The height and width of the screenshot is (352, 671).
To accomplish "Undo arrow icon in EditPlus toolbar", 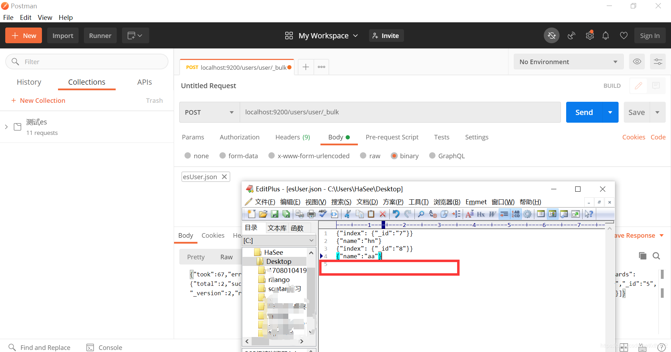I will 396,214.
